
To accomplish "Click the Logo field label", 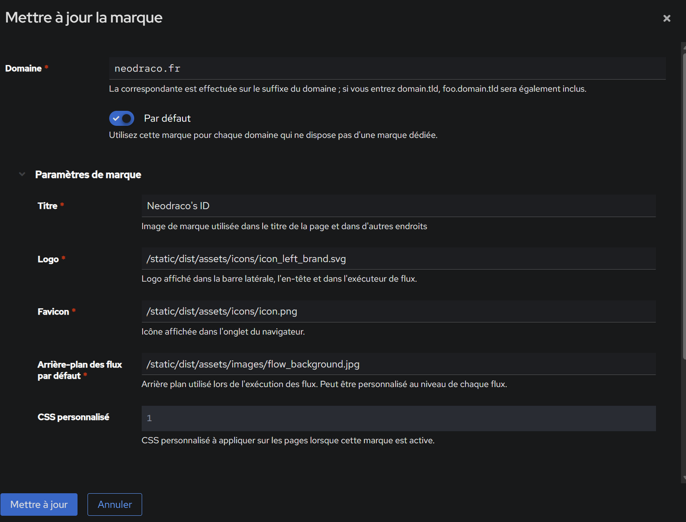I will [48, 259].
